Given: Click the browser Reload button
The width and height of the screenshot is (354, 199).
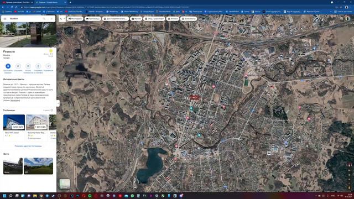Looking at the screenshot, I should tap(12, 7).
